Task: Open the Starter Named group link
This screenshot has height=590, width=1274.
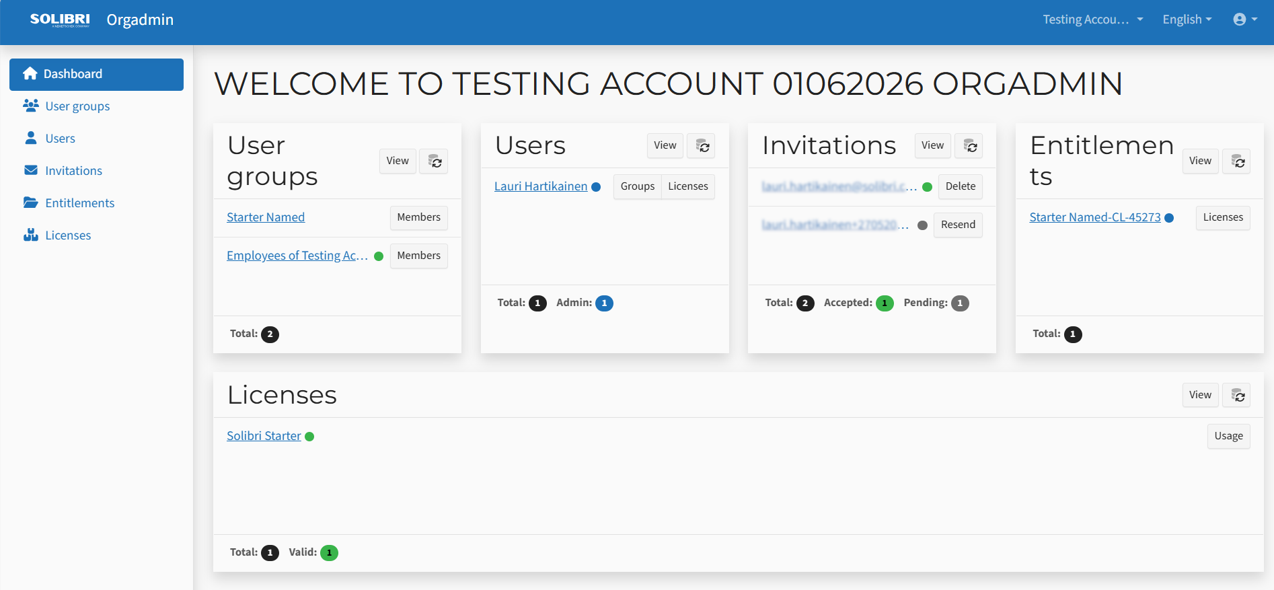Action: pyautogui.click(x=266, y=217)
